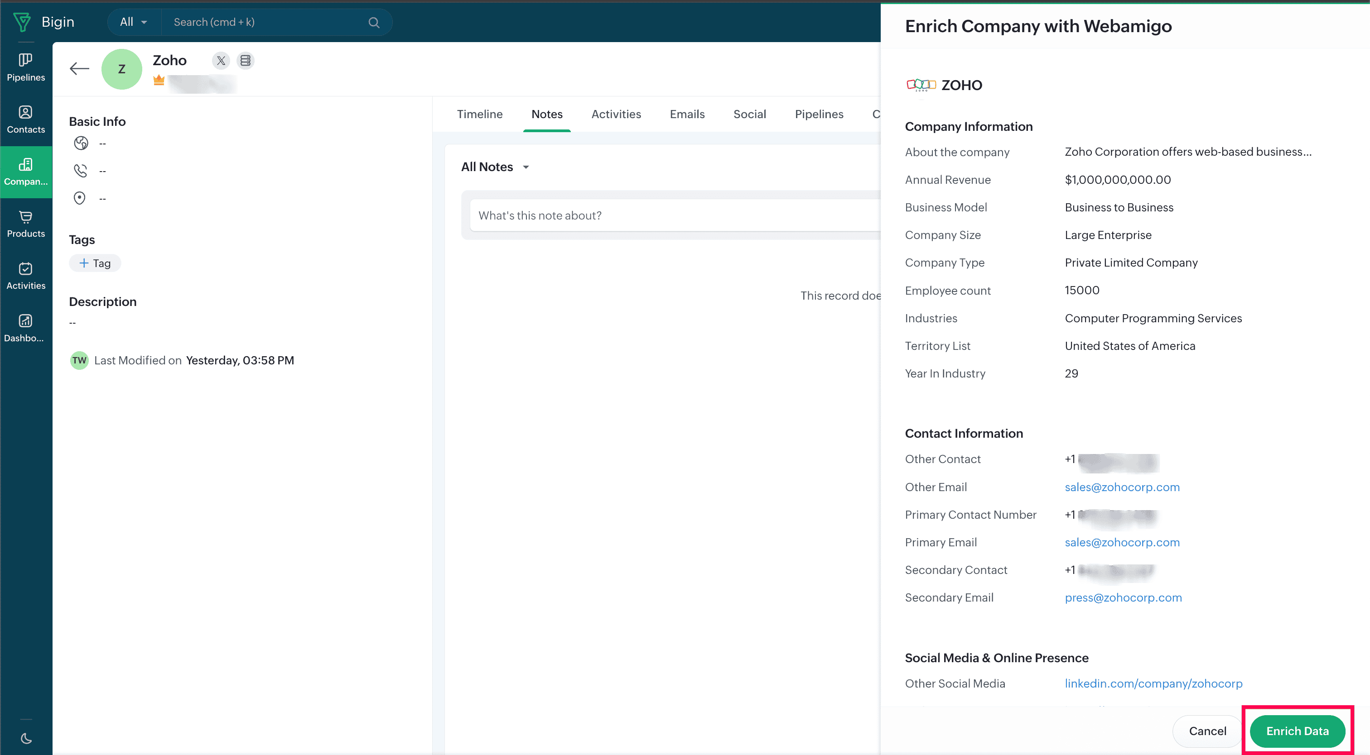The width and height of the screenshot is (1370, 755).
Task: Click the Computer Programming Services value
Action: [x=1153, y=318]
